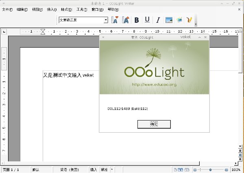
Task: Open the 文件(F) menu
Action: pyautogui.click(x=7, y=9)
